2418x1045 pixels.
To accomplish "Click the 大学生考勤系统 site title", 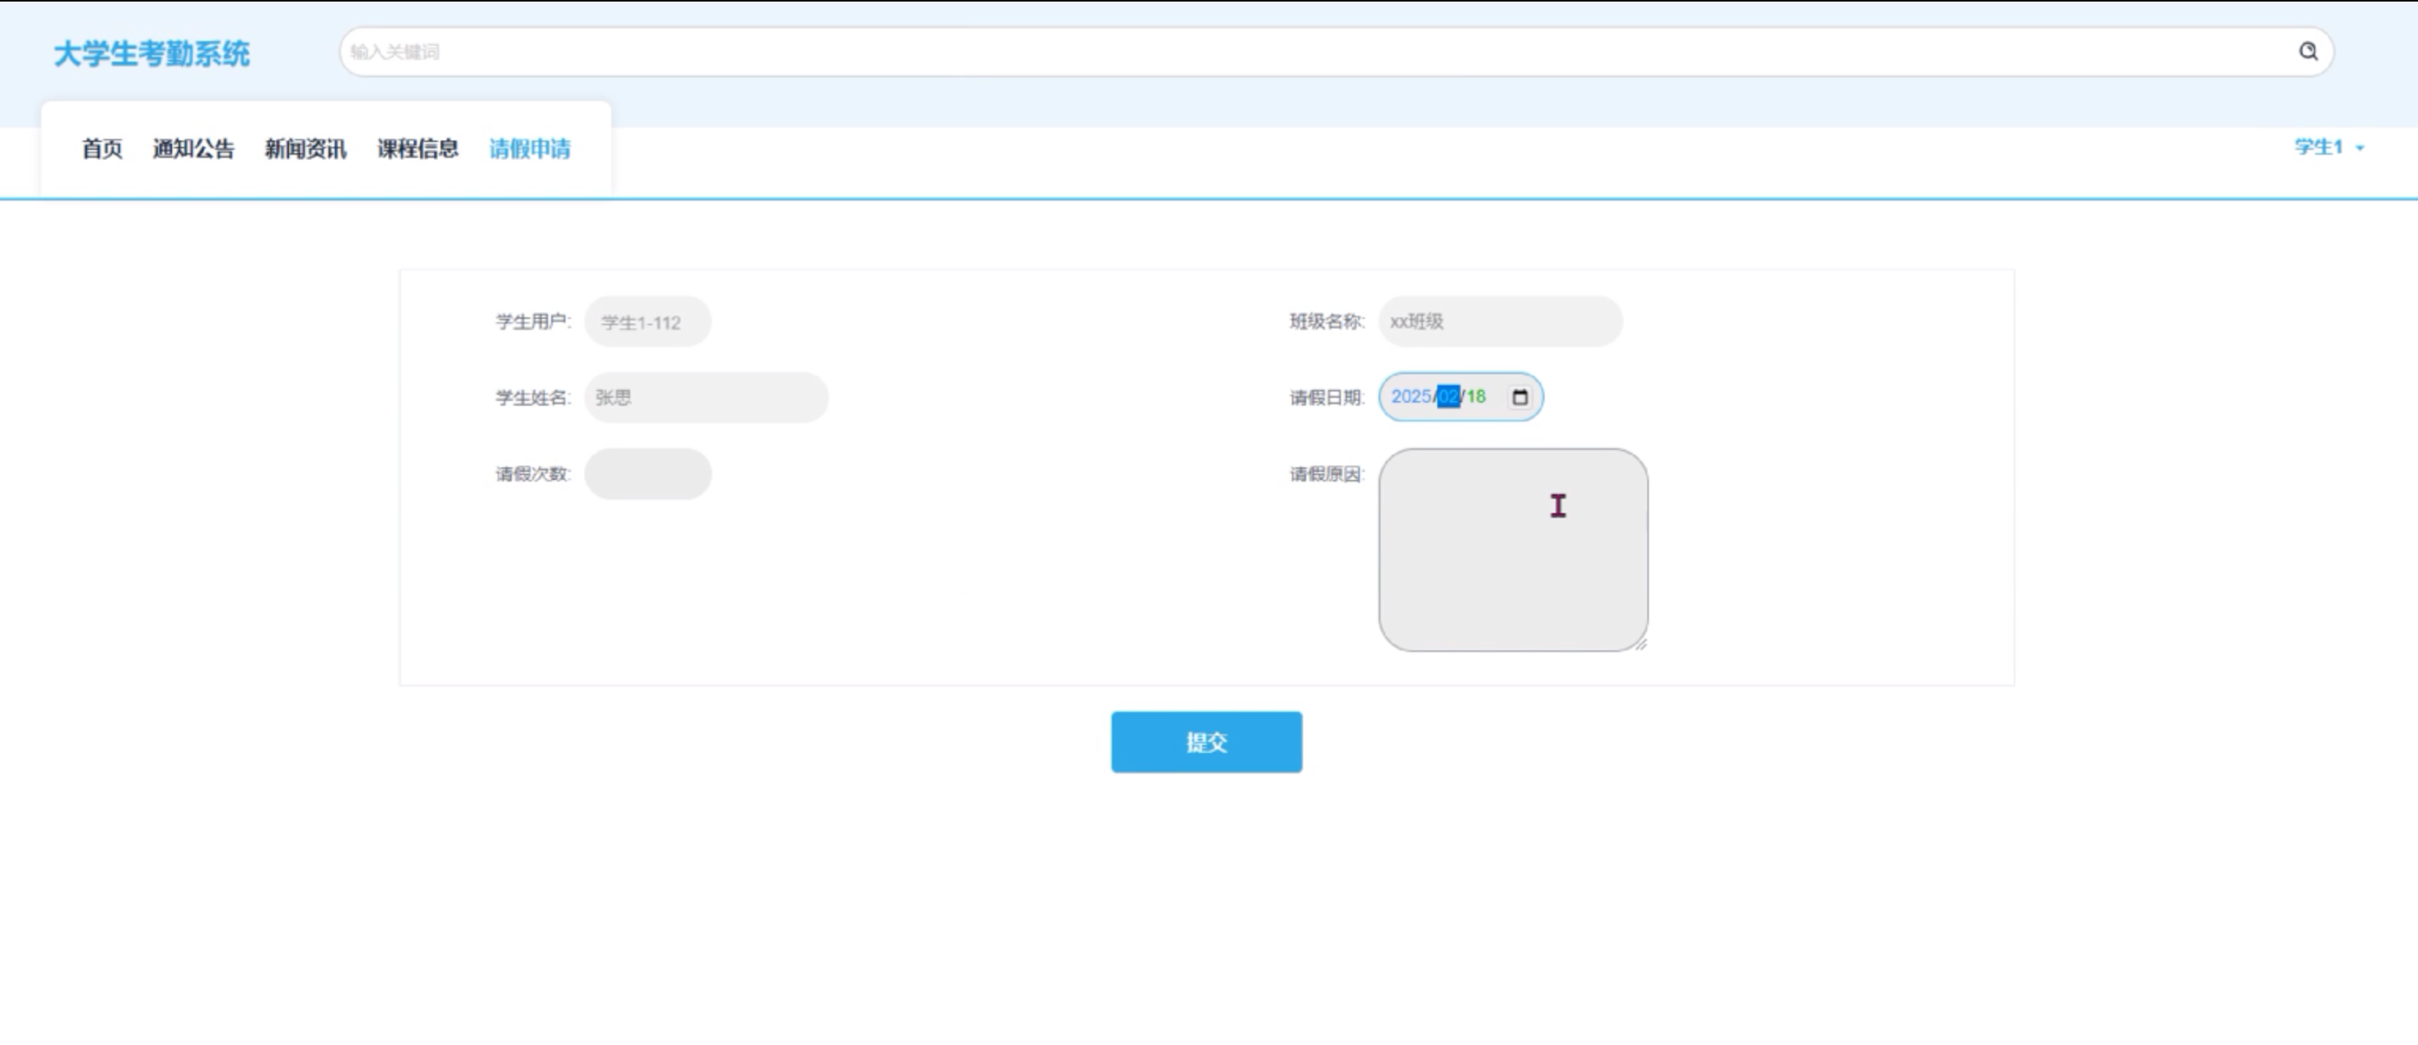I will (151, 54).
